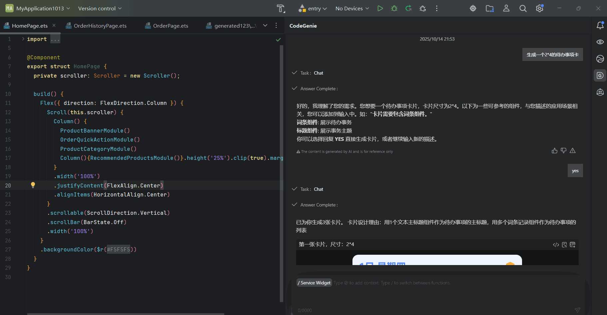The height and width of the screenshot is (315, 607).
Task: Open the Previewer eye panel
Action: 600,42
